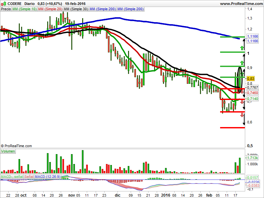The height and width of the screenshot is (198, 264).
Task: Click the -0,0383 signal value tag
Action: click(253, 185)
